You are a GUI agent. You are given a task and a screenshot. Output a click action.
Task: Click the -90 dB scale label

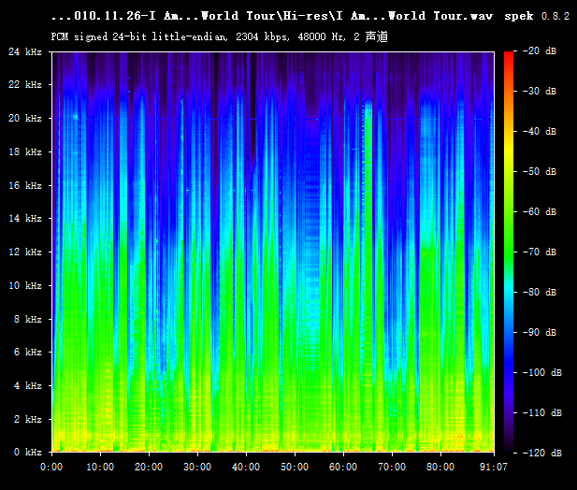click(540, 332)
